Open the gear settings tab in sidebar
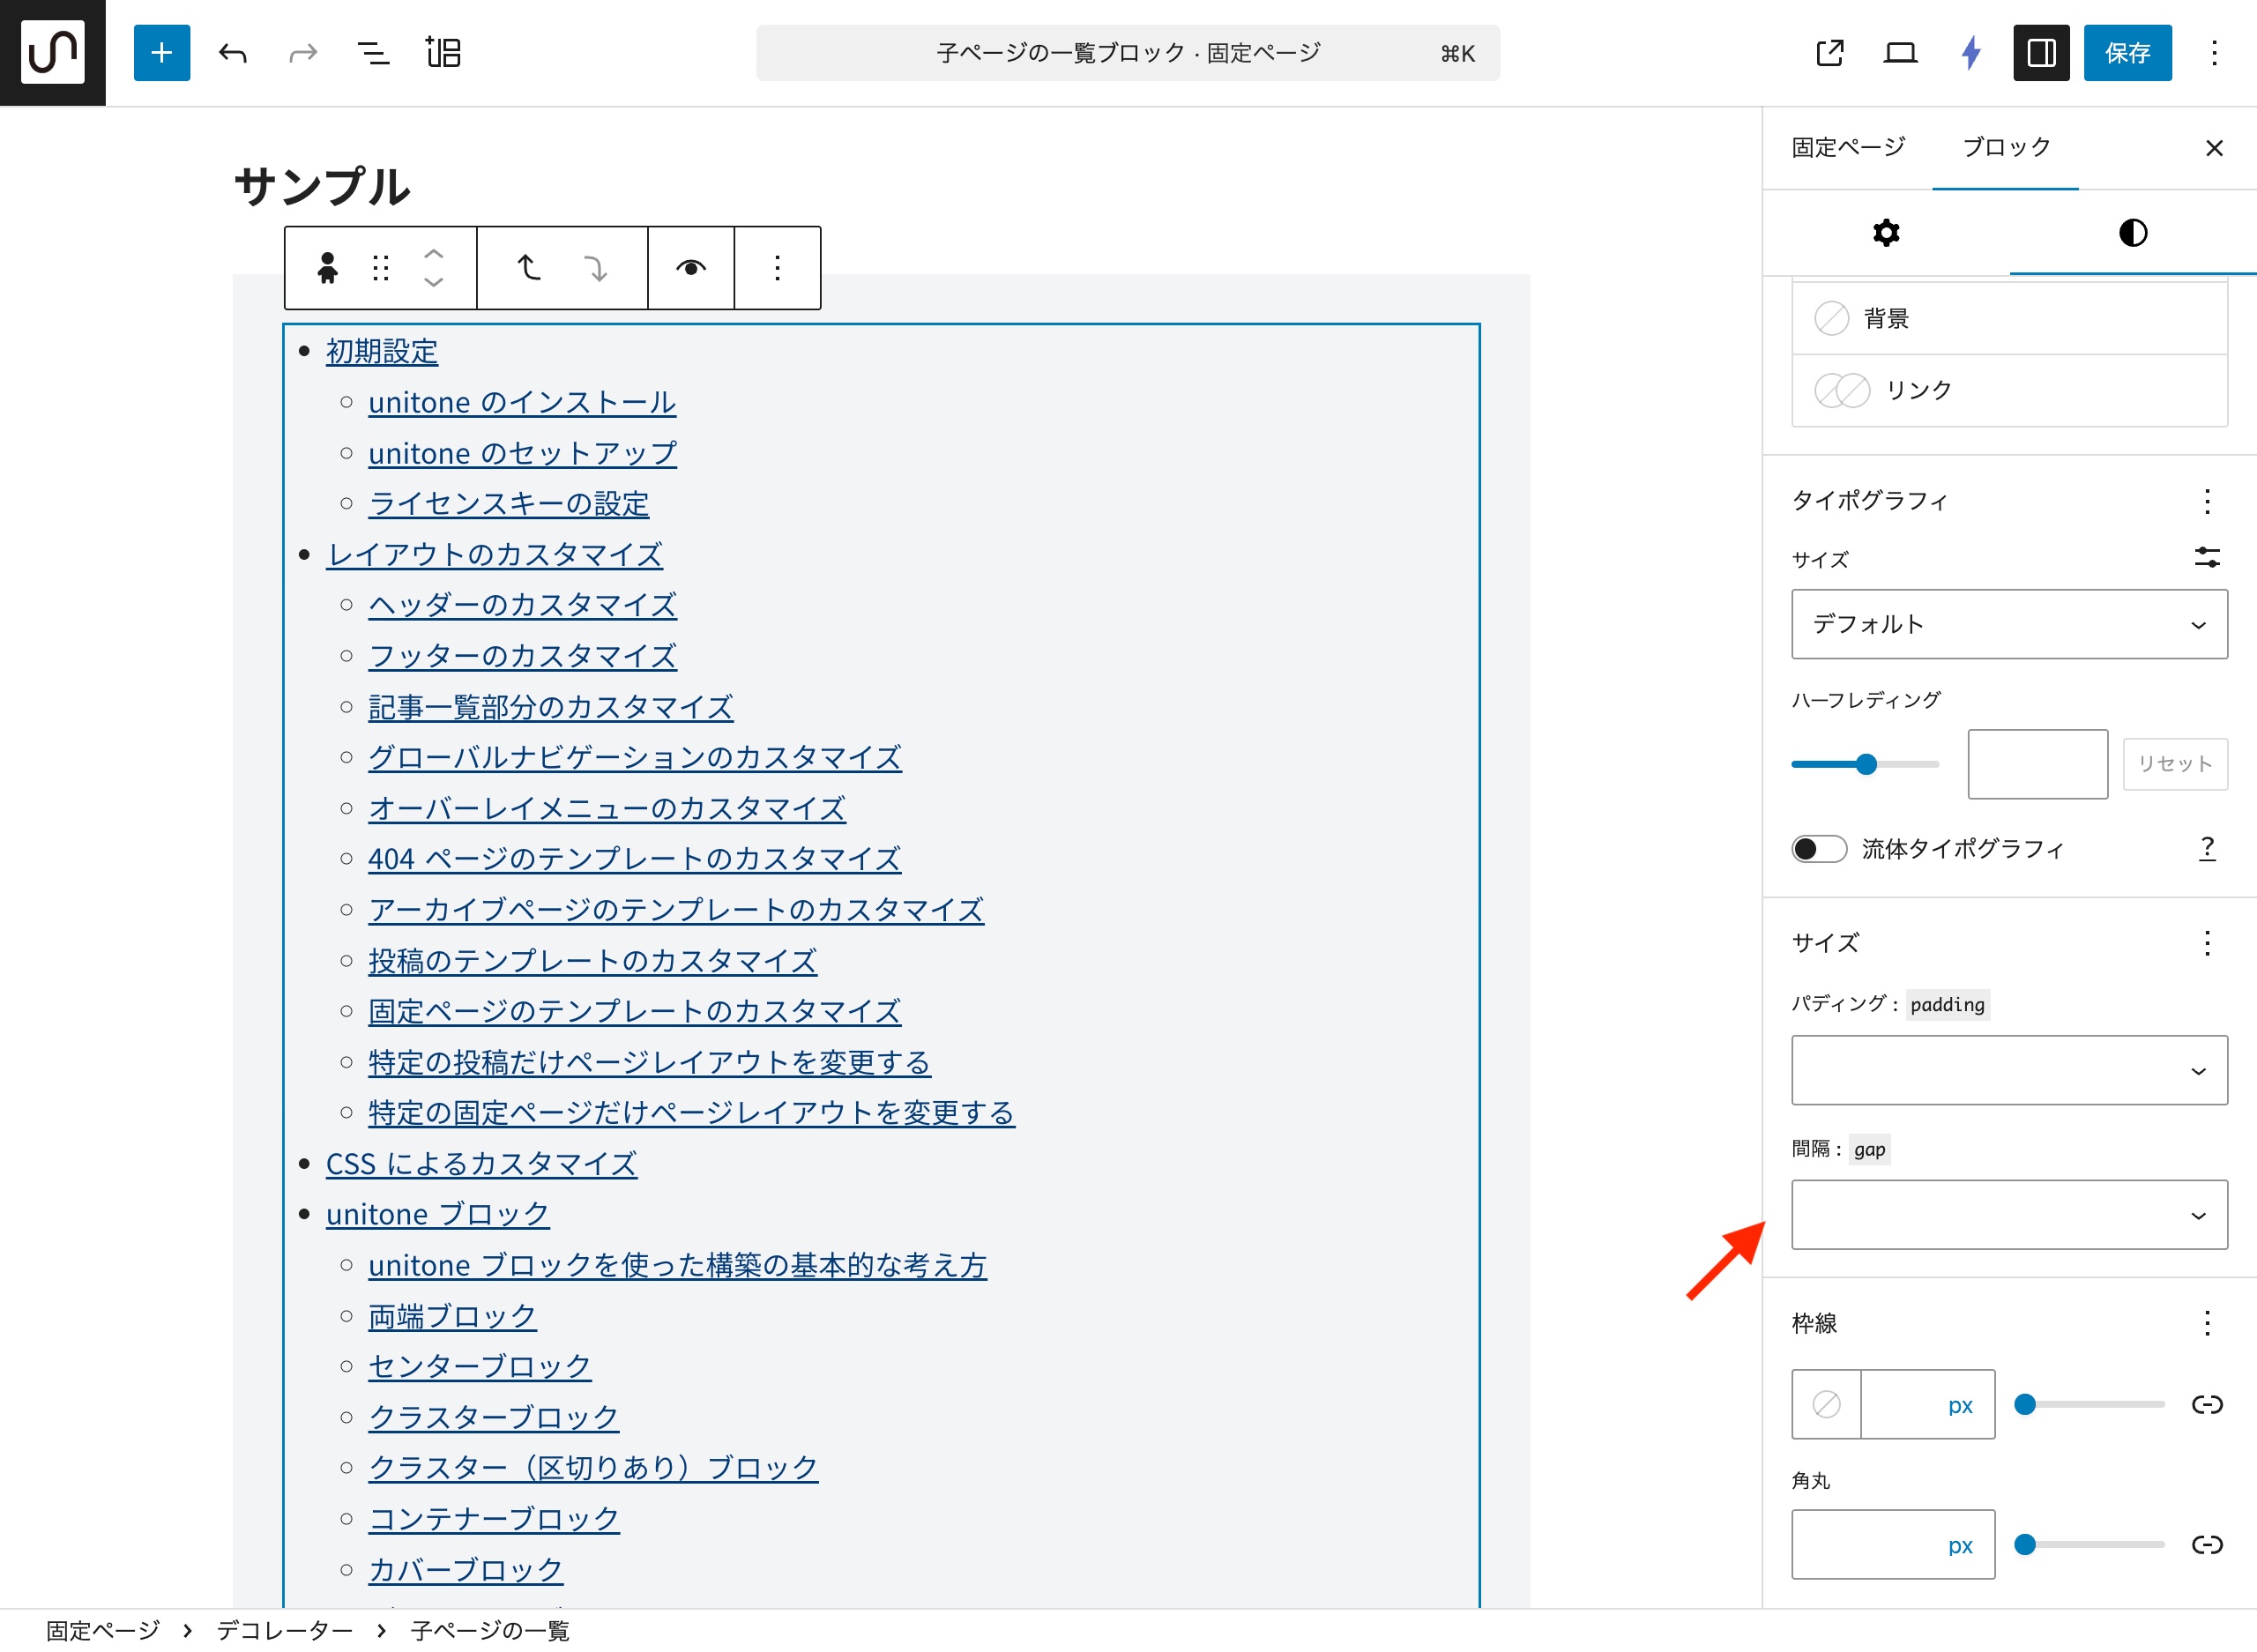 (x=1885, y=233)
